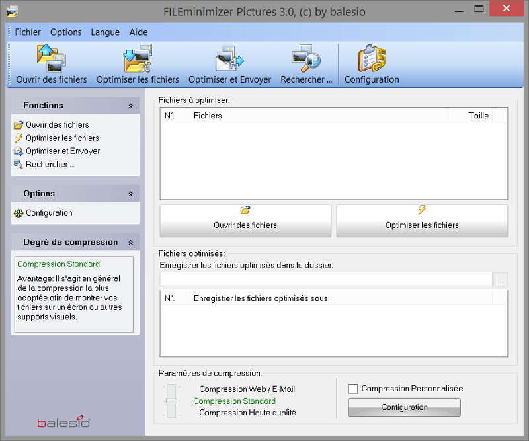Click Enregistrer les fichiers optimisés sous column header
Viewport: 529px width, 441px height.
(341, 298)
